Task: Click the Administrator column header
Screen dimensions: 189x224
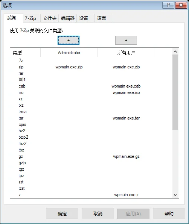Action: click(69, 53)
